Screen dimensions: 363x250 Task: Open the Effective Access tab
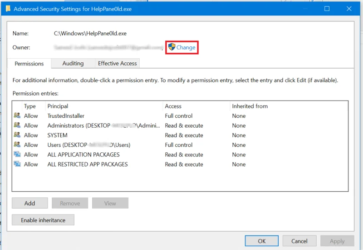(x=117, y=63)
